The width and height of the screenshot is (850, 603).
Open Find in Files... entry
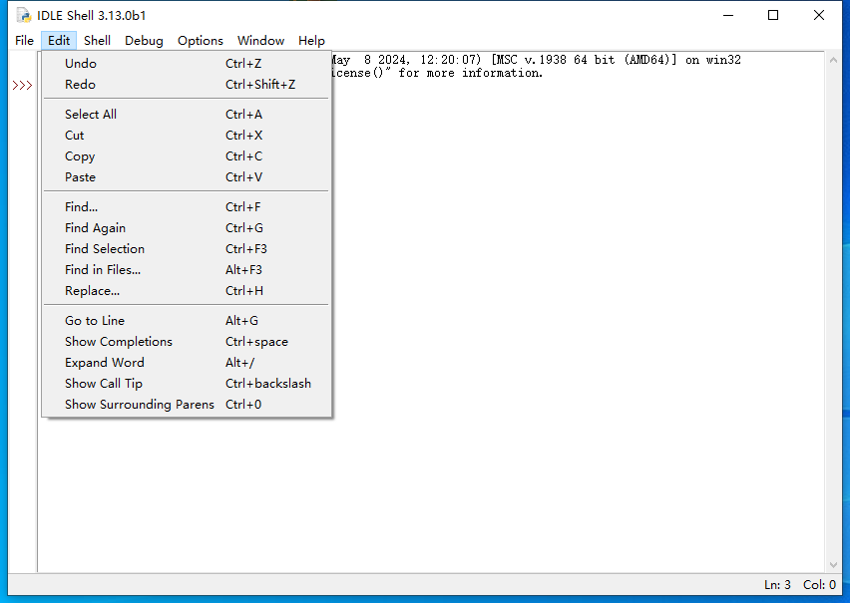point(187,270)
